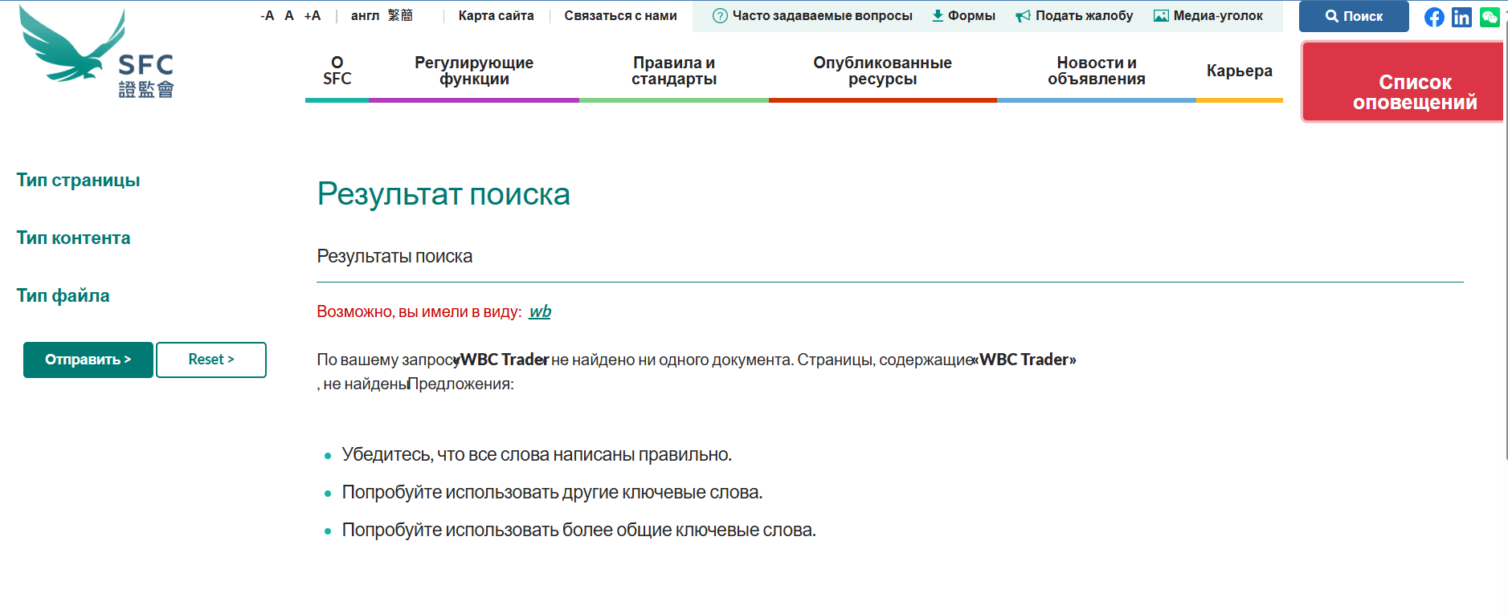
Task: Click Попробуйте использовать более общие ключевые слова
Action: tap(578, 530)
